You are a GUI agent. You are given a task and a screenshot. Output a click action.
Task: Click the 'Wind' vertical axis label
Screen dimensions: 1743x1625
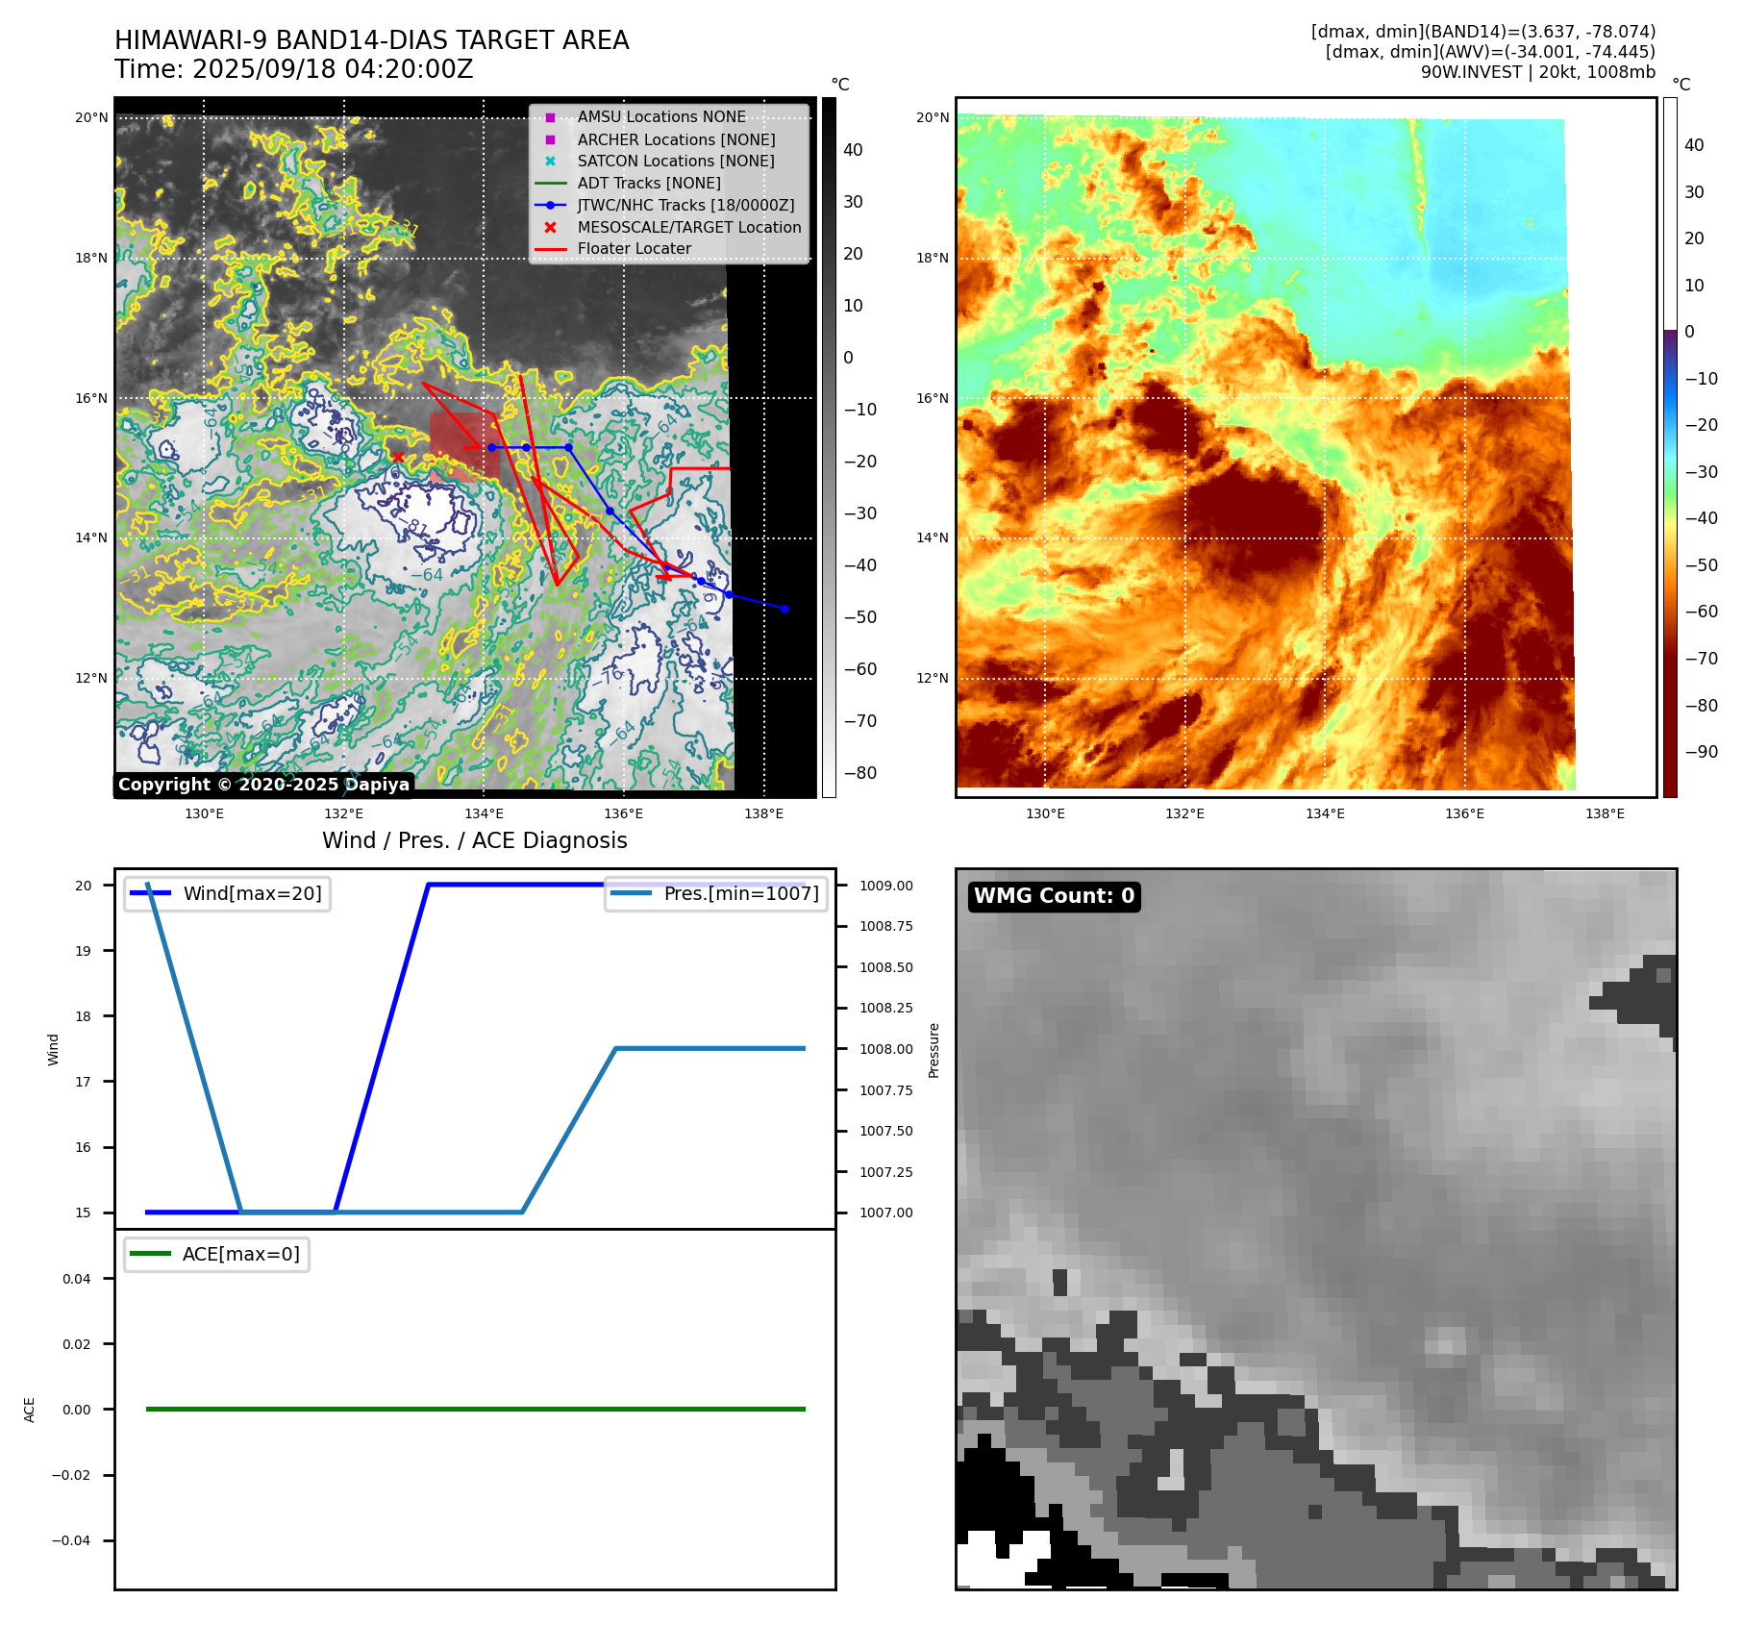click(53, 1050)
